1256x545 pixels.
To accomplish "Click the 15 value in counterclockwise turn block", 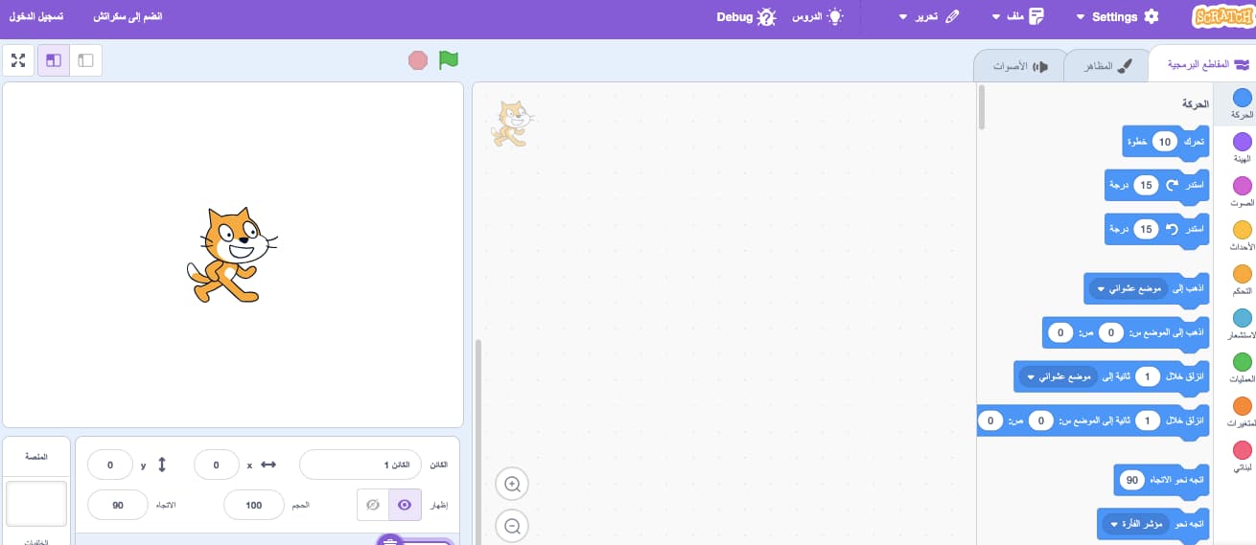I will pos(1146,229).
